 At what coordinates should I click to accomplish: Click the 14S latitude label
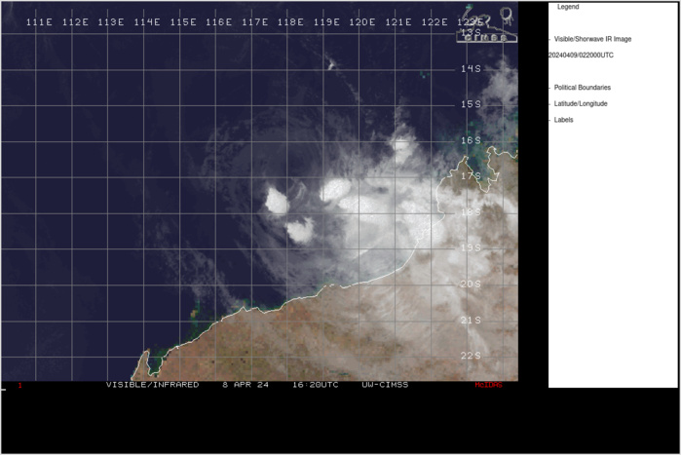point(472,68)
